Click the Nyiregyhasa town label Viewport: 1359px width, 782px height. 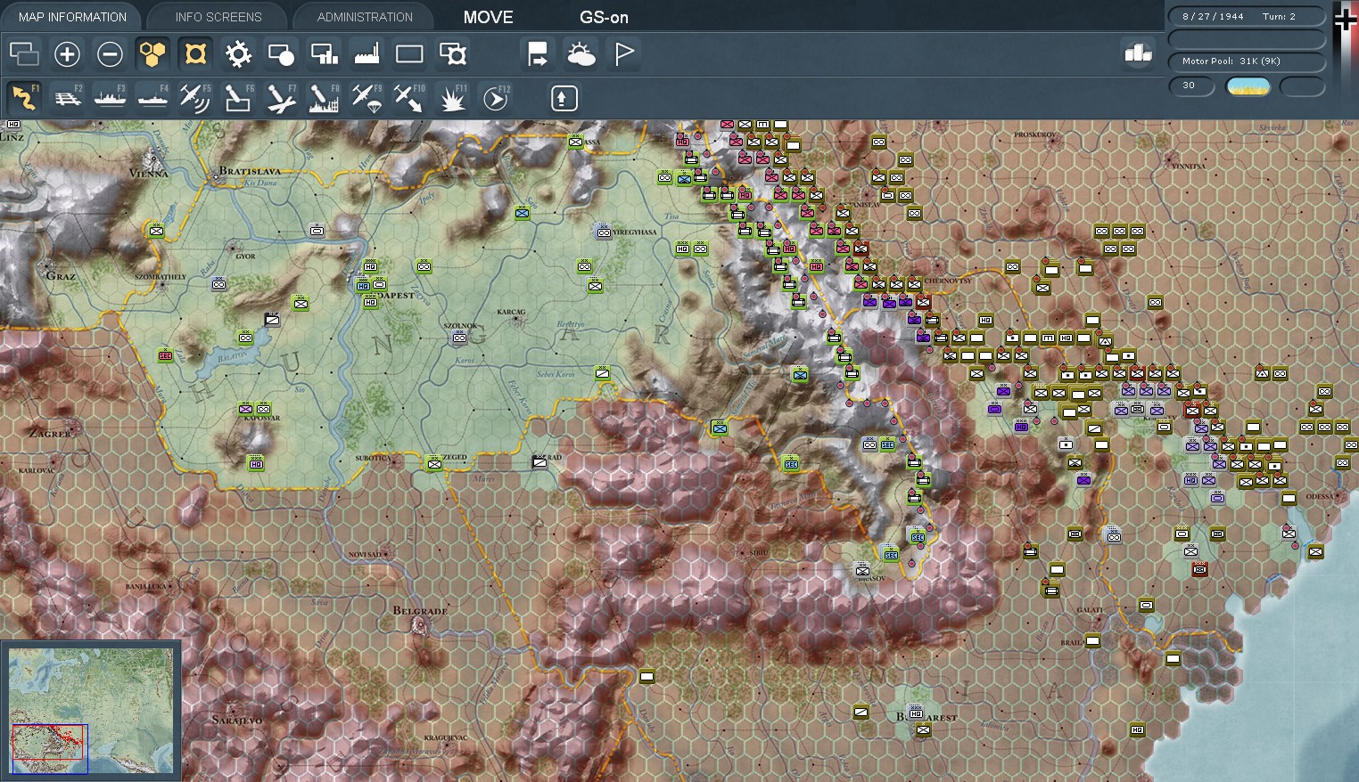pyautogui.click(x=635, y=232)
